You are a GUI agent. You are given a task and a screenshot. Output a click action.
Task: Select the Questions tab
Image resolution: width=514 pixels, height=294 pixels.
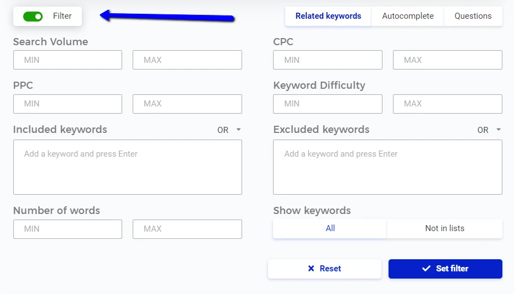[x=473, y=16]
